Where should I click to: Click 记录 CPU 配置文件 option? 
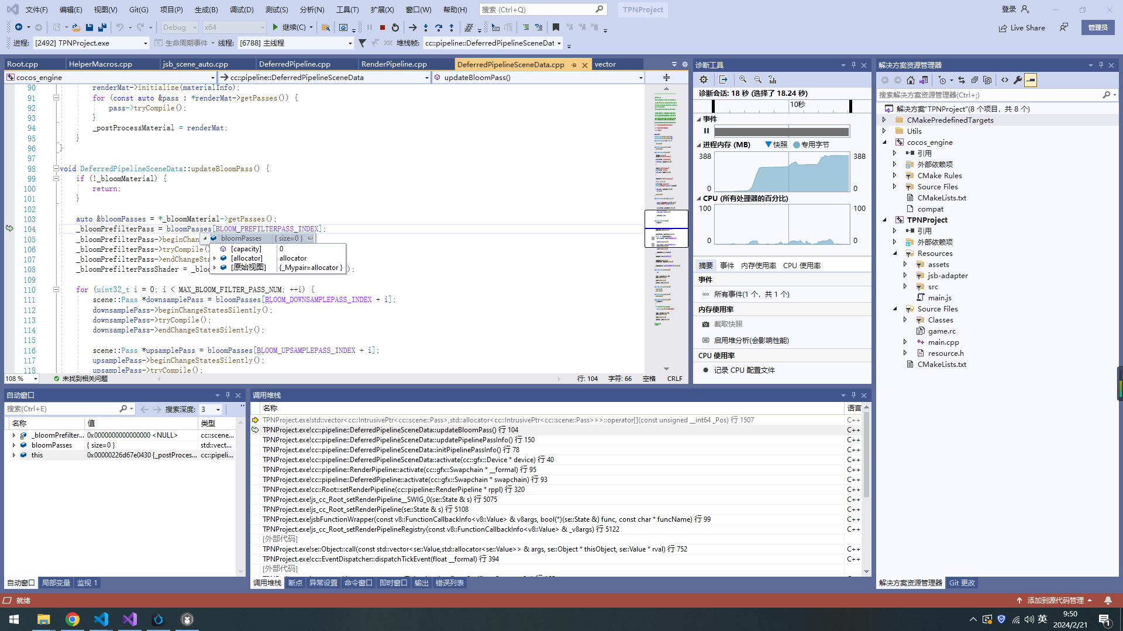click(744, 370)
